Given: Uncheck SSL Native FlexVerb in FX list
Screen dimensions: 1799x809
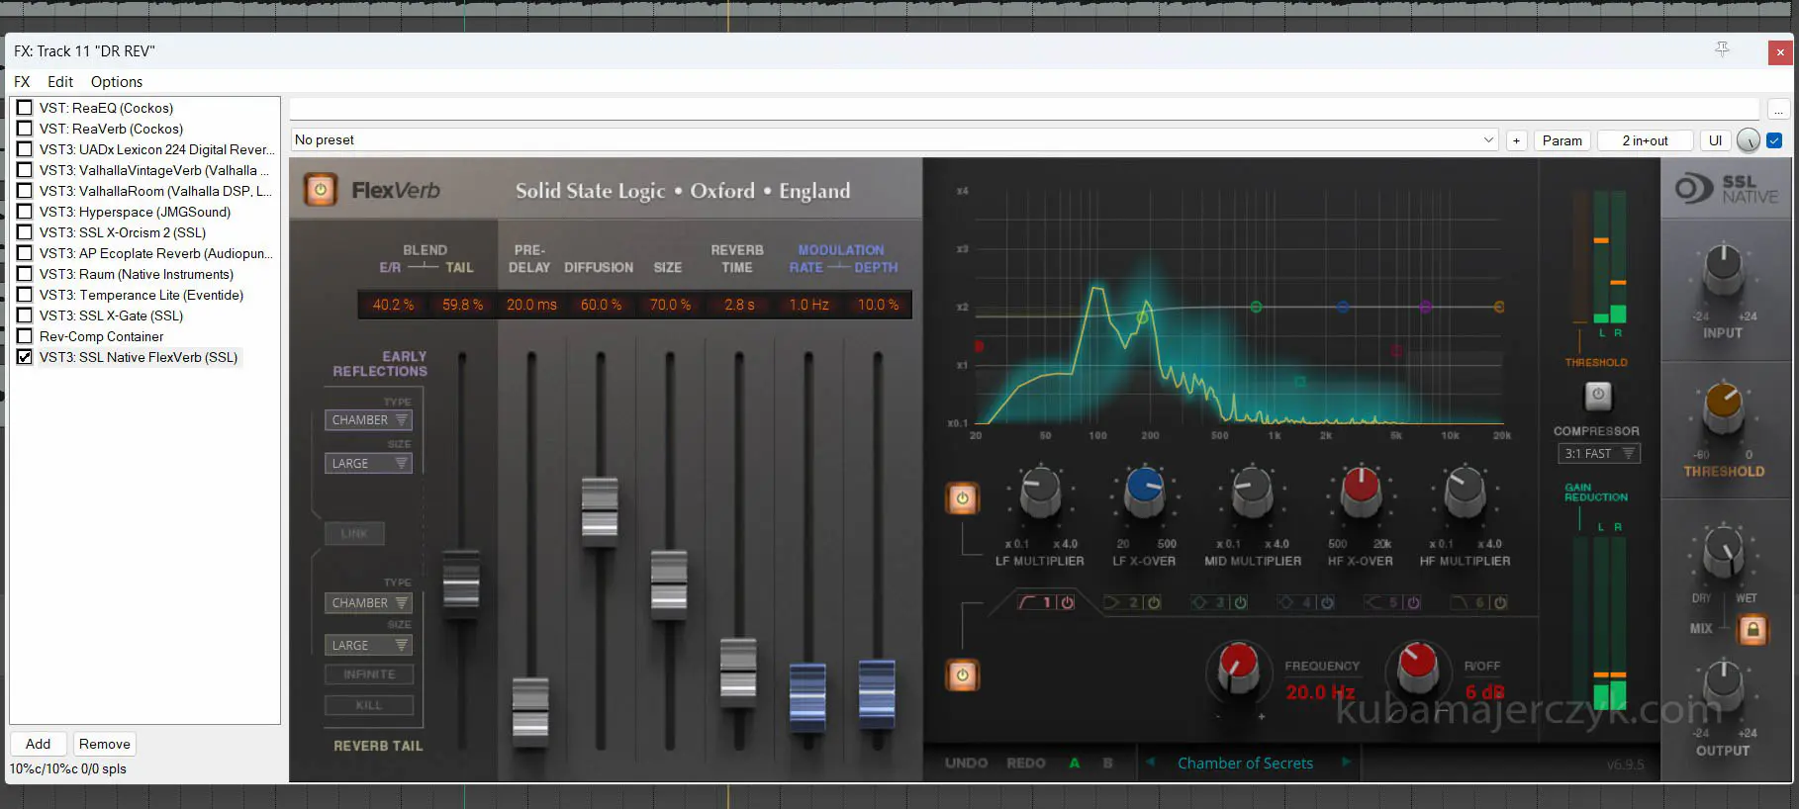Looking at the screenshot, I should tap(25, 357).
